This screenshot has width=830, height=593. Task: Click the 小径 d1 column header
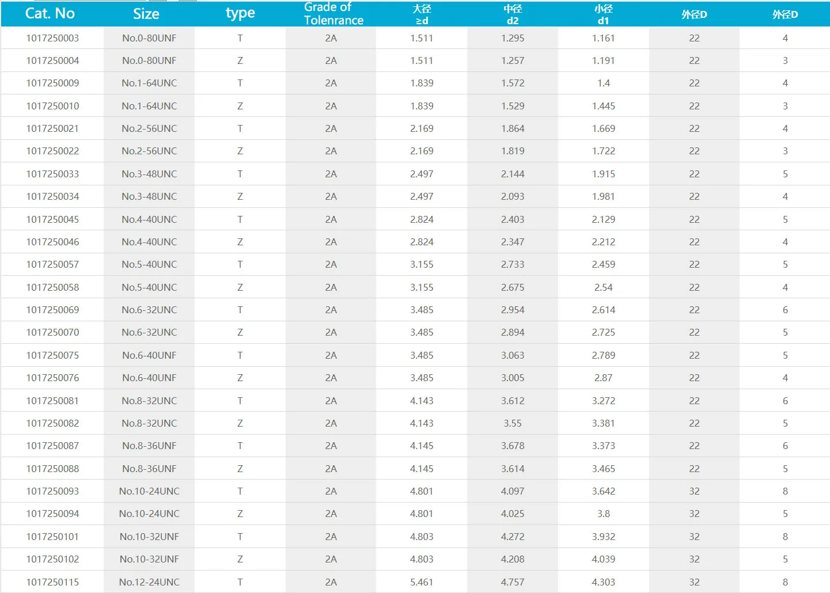click(x=603, y=14)
